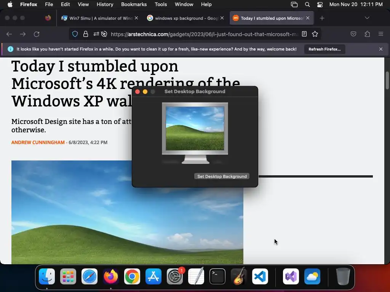Close the windows xp background tab
Screen dimensions: 390x292
click(222, 18)
